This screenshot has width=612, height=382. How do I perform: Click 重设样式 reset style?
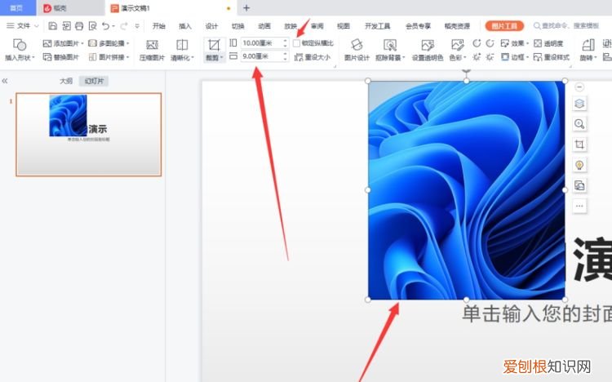click(552, 57)
